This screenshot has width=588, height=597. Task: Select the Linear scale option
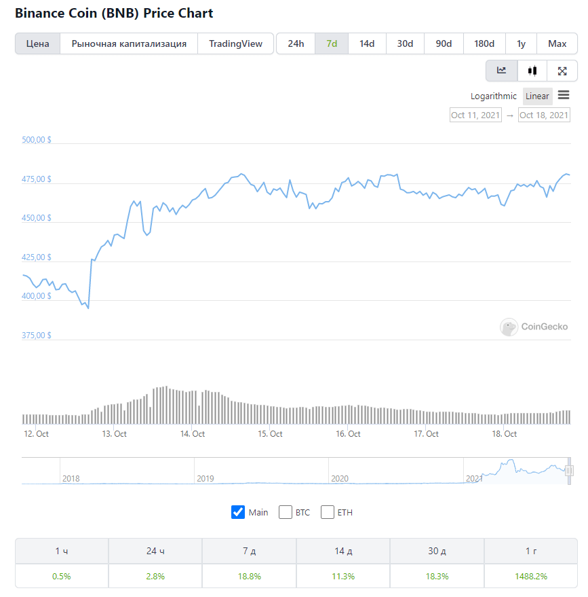(x=537, y=96)
